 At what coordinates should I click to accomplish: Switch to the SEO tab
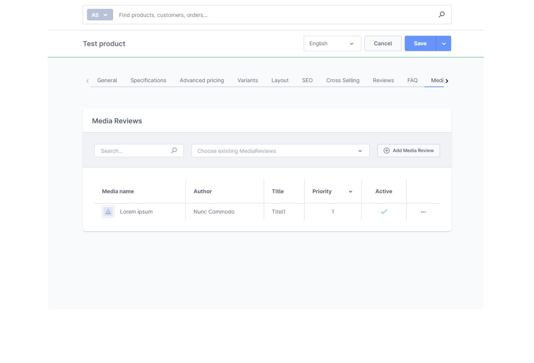coord(307,80)
